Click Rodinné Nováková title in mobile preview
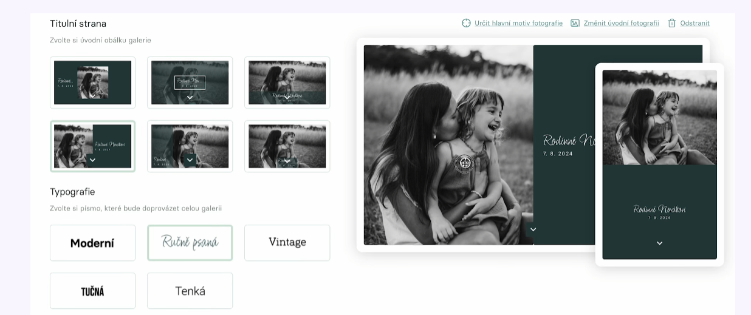This screenshot has height=315, width=751. [659, 209]
